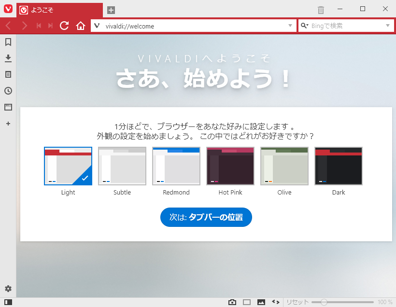Click the vivaldi://welcome address field
396x307 pixels.
point(195,26)
